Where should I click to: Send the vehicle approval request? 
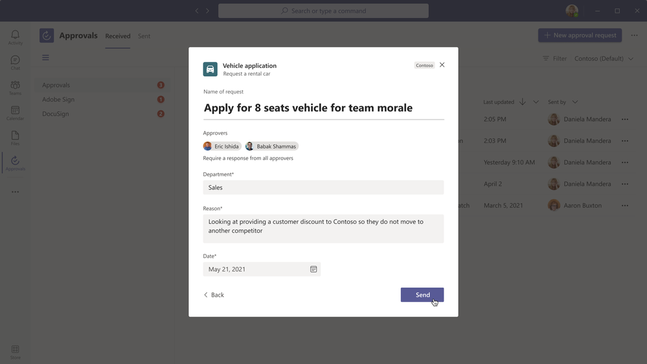pos(422,295)
